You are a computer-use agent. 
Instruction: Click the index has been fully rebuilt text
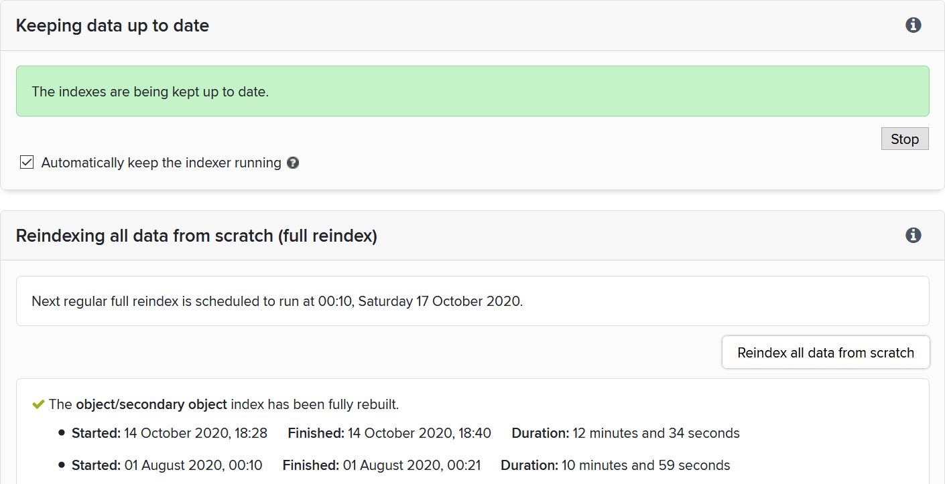coord(314,404)
